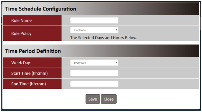Viewport: 202px width, 112px height.
Task: Click "The Selected Days and Hours Below" text
Action: click(x=104, y=38)
